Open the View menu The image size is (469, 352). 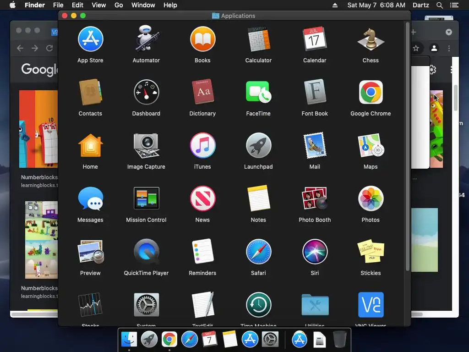[x=99, y=5]
